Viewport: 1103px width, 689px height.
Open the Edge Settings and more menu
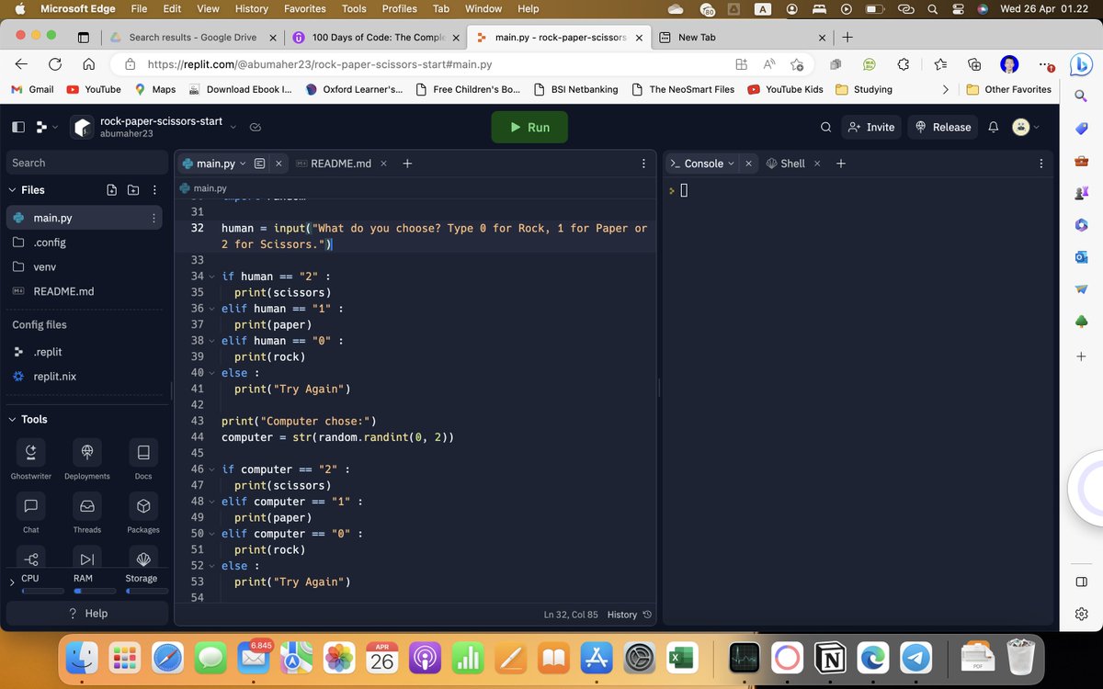[x=1047, y=64]
